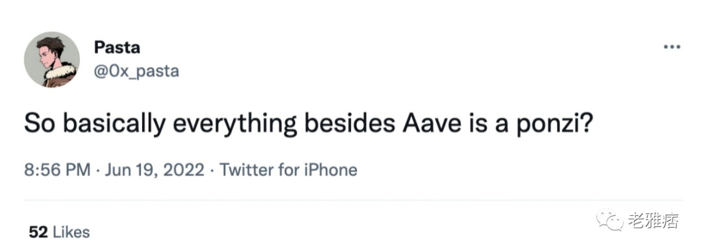Click the word Likes below the divider

point(71,232)
